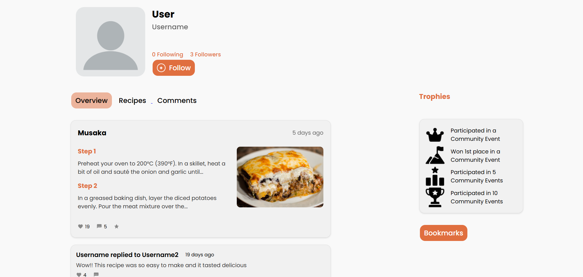The image size is (583, 277).
Task: Click the Musaka dish photo
Action: tap(280, 177)
